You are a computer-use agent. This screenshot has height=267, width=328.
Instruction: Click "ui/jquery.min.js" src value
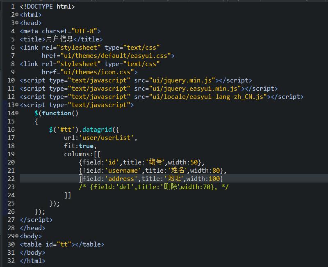coord(182,80)
